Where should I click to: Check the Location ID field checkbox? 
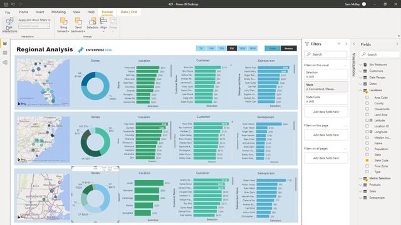367,126
